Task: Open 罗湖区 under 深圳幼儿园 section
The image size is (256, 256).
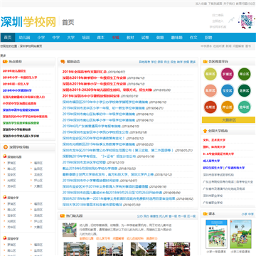Action: tap(11, 163)
